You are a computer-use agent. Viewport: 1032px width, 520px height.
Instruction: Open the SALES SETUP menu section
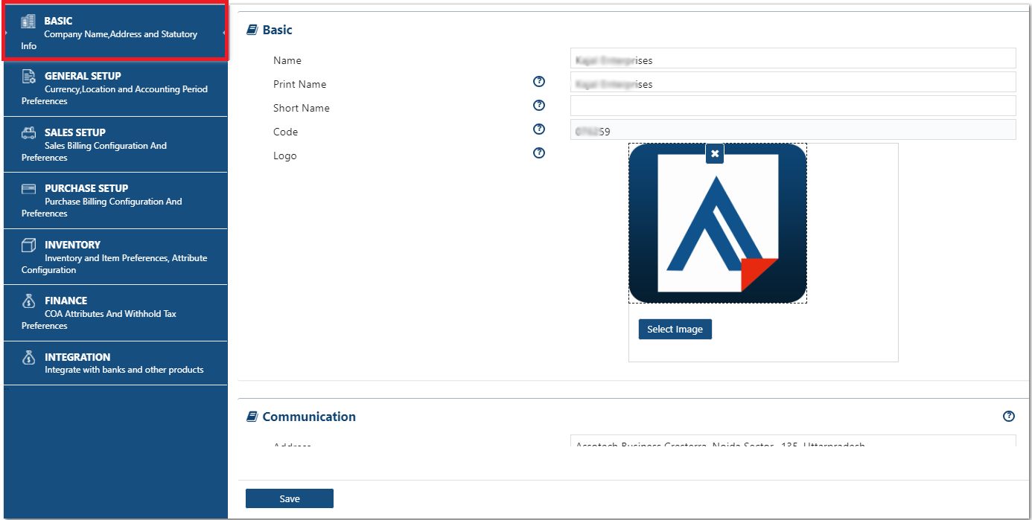[x=115, y=144]
